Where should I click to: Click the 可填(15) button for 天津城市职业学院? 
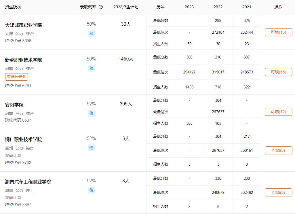pos(278,32)
